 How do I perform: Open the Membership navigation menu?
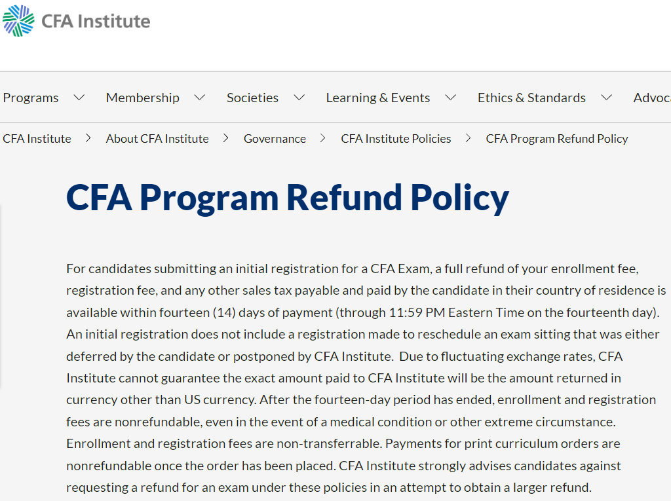[142, 98]
